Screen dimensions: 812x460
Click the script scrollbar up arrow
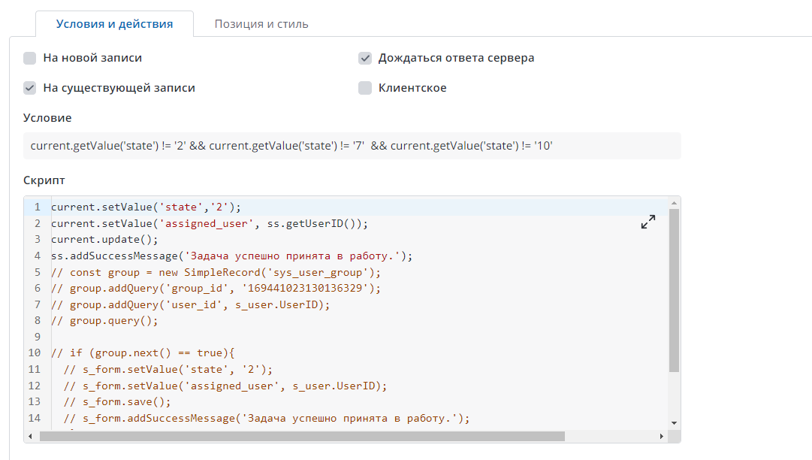click(674, 203)
